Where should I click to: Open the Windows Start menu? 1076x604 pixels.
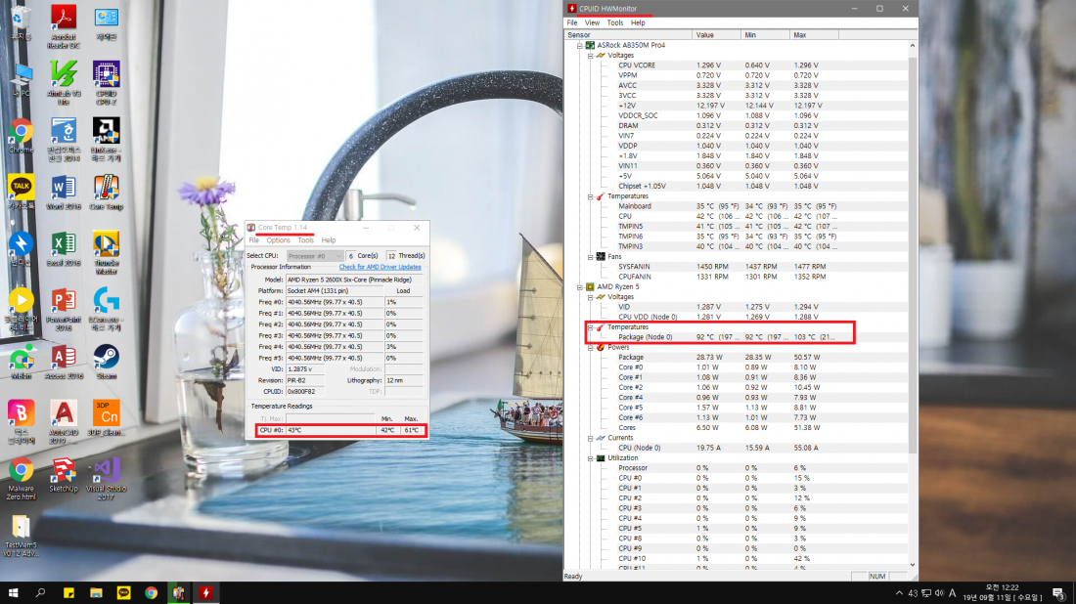click(13, 593)
